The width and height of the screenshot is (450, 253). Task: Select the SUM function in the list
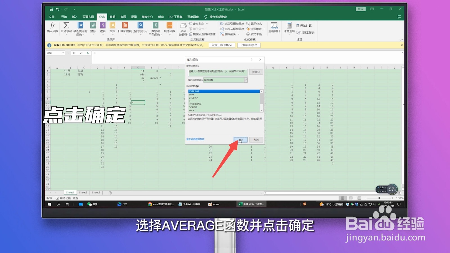197,95
